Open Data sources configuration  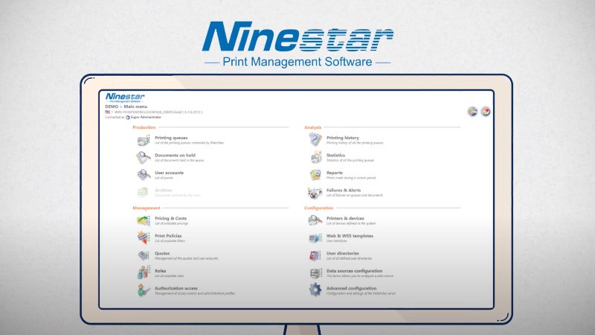tap(355, 271)
